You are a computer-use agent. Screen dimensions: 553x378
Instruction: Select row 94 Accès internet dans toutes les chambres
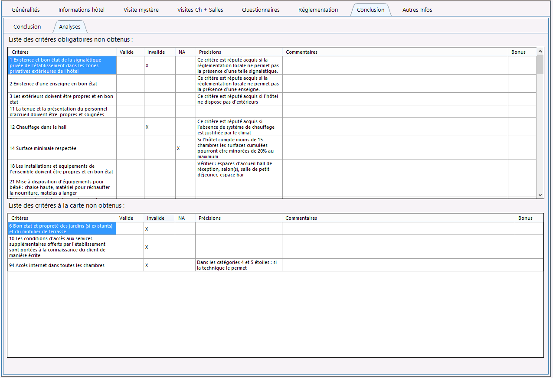pos(275,265)
